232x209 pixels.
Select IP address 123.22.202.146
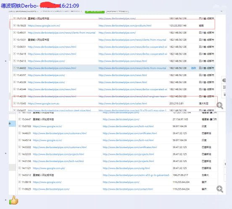tap(178, 26)
